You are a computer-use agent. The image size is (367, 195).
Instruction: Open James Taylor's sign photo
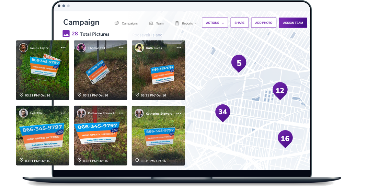coord(43,70)
